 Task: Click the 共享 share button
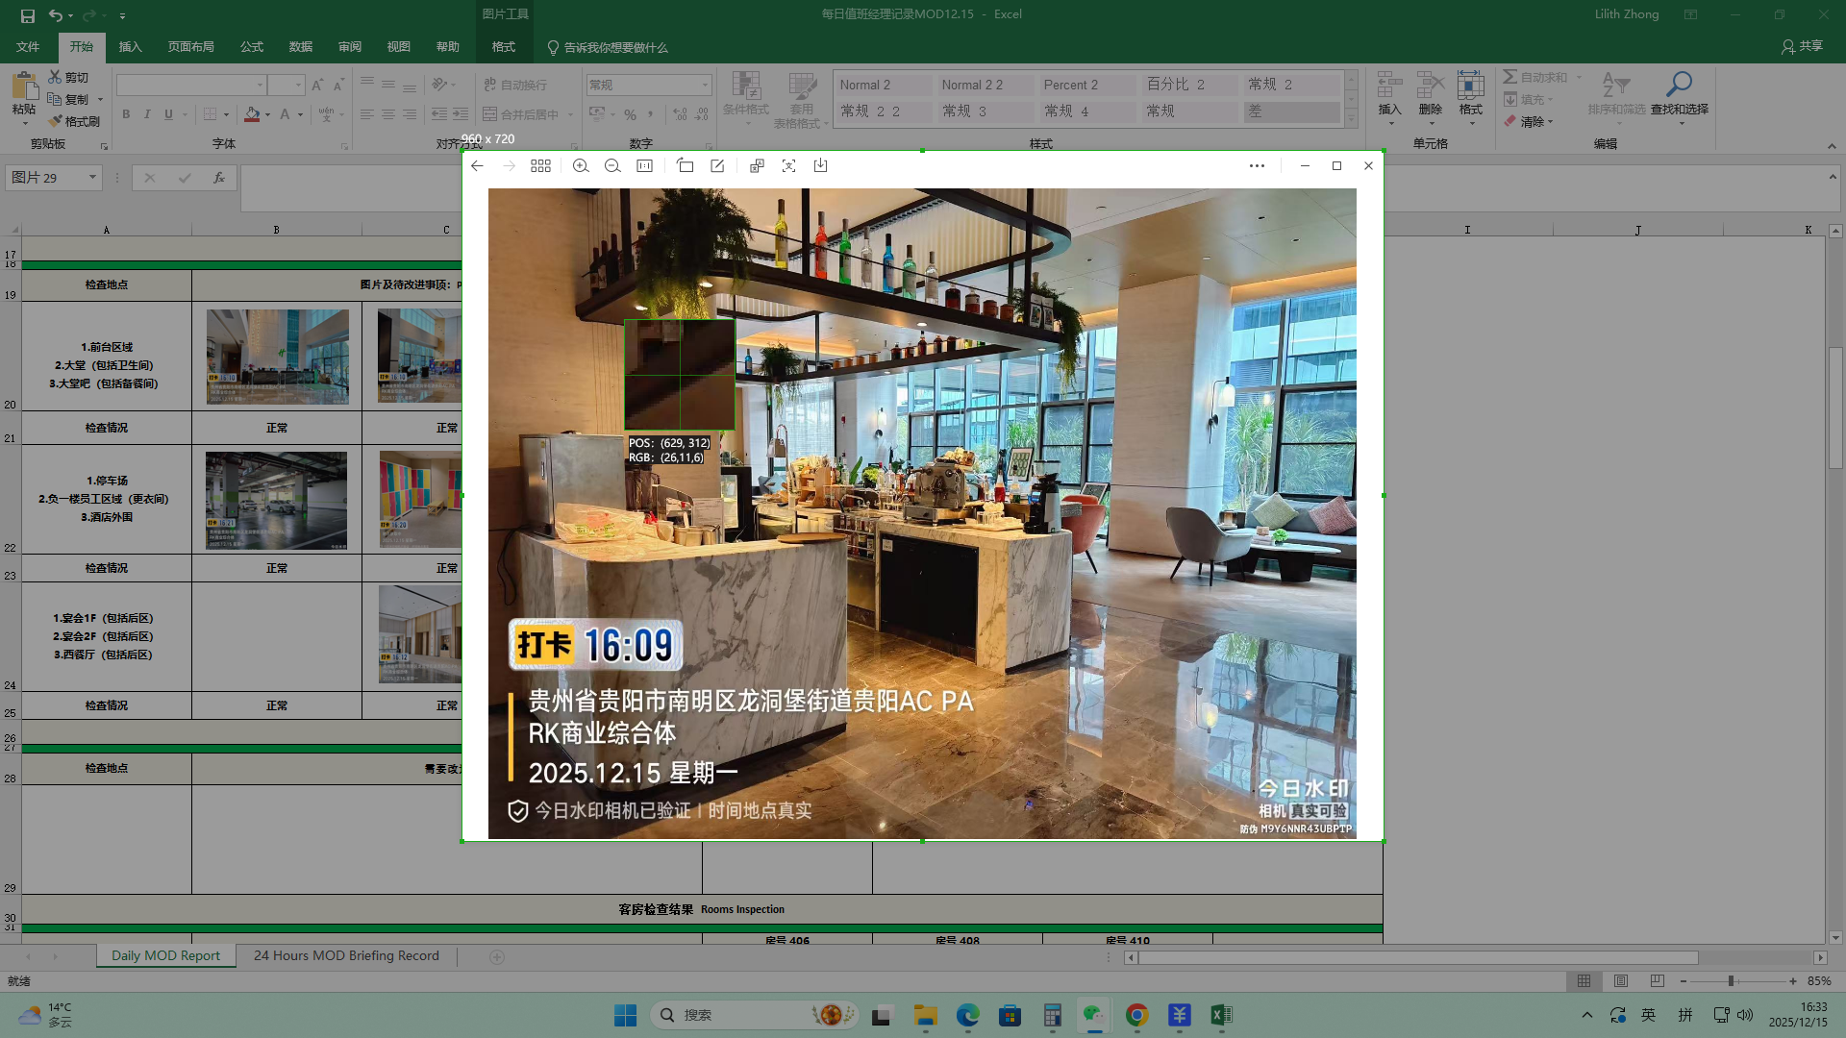(1802, 46)
